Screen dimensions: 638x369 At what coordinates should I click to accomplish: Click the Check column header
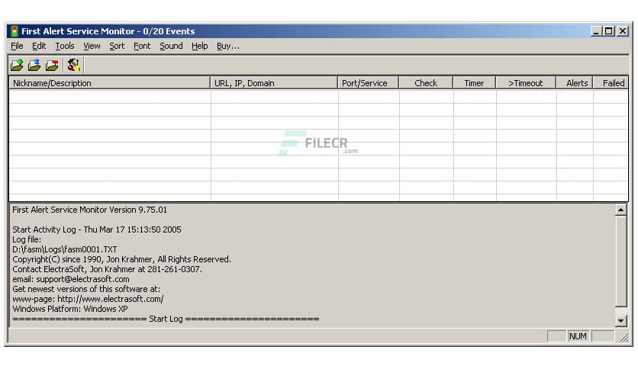[426, 83]
